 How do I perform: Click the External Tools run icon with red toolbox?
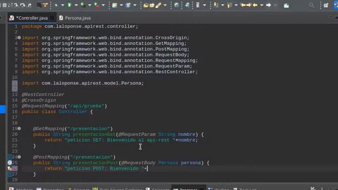click(x=97, y=5)
